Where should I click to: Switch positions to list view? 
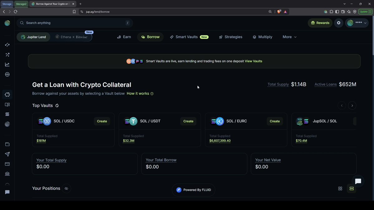(352, 189)
